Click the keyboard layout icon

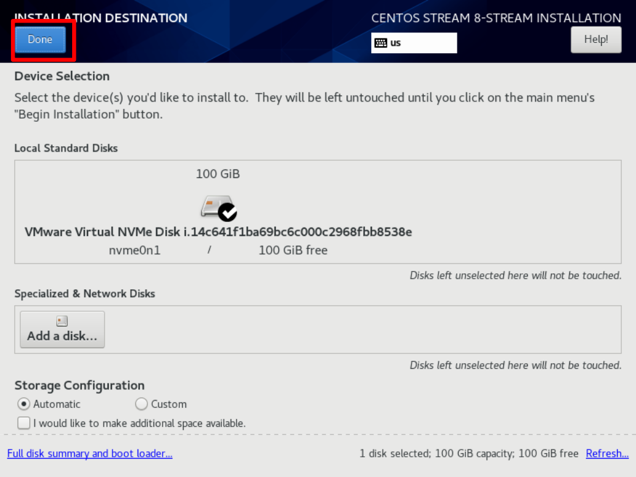pos(380,43)
